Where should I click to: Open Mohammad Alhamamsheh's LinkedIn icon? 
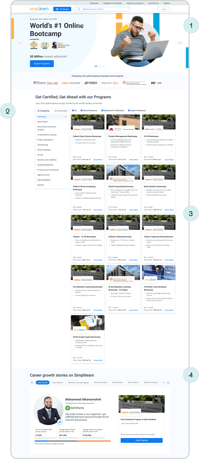pos(60,422)
